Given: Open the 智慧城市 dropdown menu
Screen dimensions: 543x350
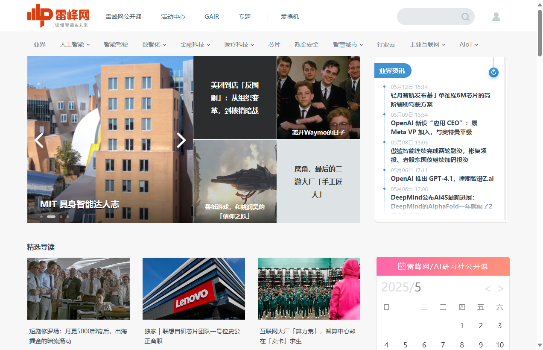Looking at the screenshot, I should (348, 44).
